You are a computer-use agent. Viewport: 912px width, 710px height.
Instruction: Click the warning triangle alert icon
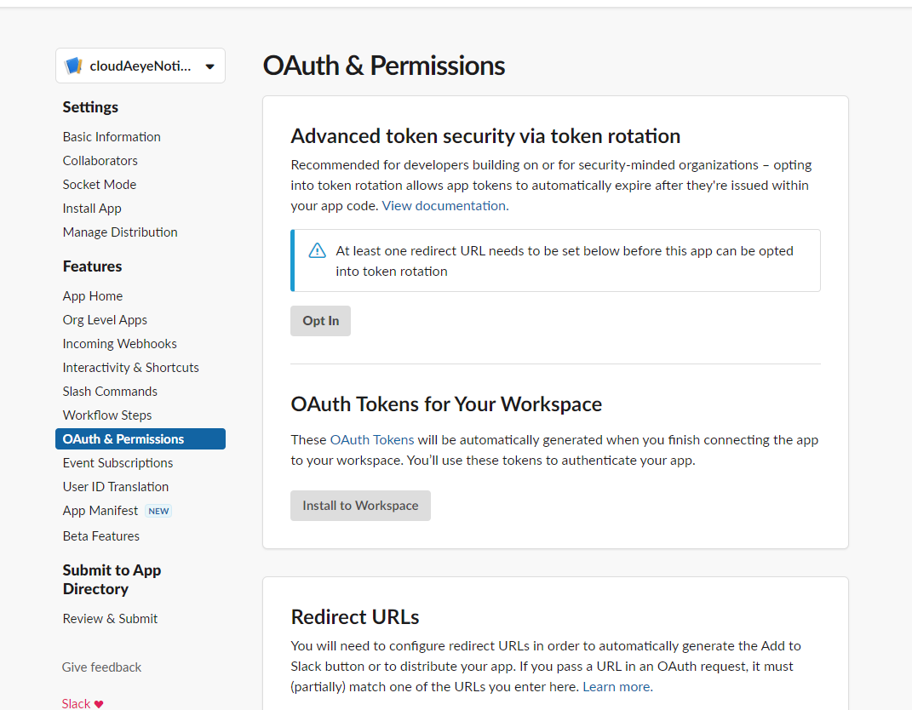click(x=317, y=250)
